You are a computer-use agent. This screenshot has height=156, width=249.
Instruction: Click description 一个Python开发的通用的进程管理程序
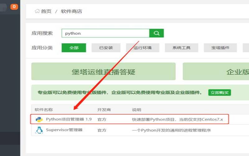(171, 130)
